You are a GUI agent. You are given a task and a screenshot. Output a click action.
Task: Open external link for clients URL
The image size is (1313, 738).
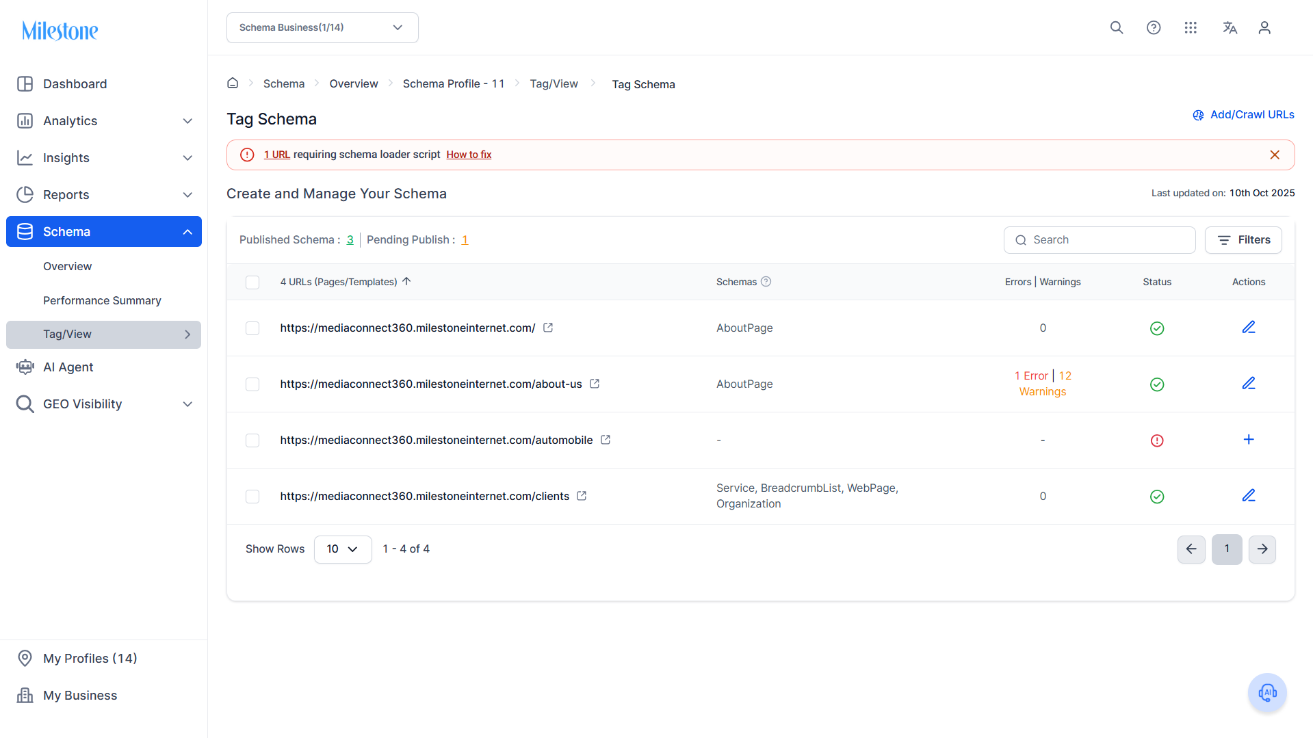pos(582,496)
